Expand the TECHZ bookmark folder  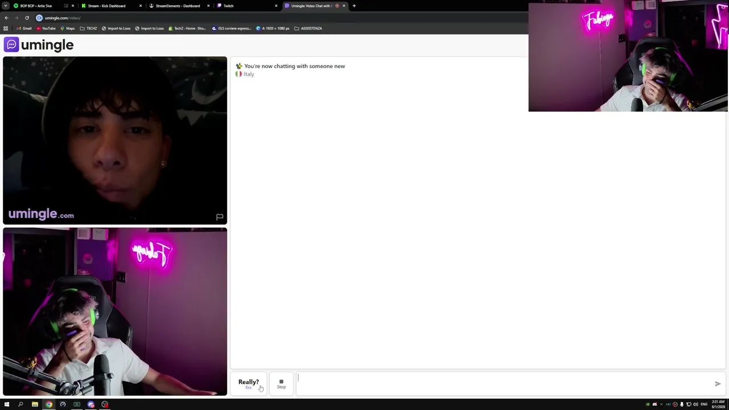pyautogui.click(x=88, y=28)
